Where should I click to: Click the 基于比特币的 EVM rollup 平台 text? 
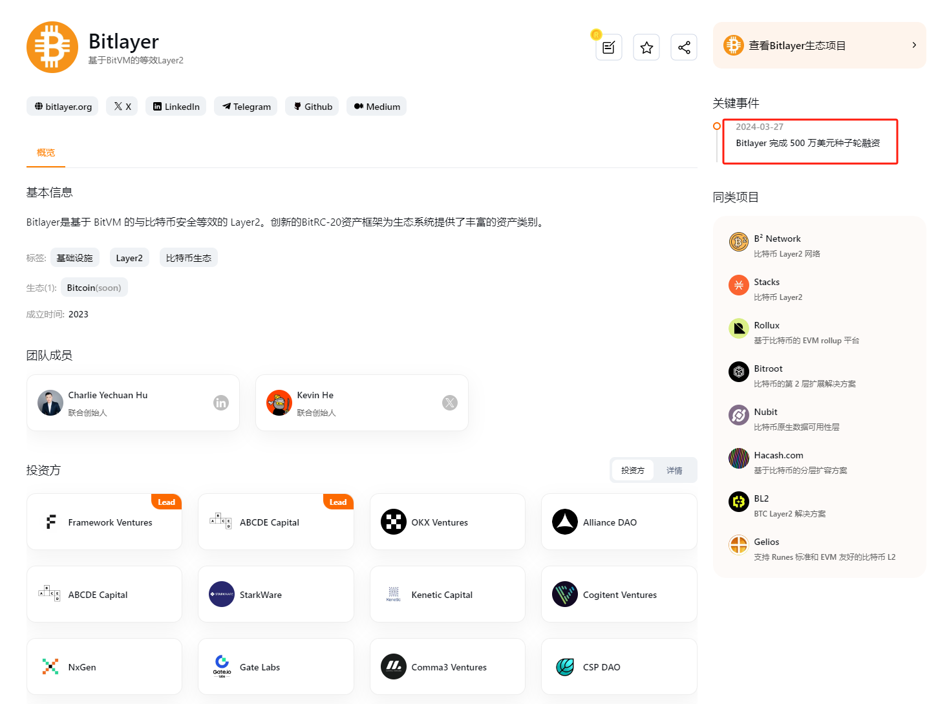click(807, 341)
